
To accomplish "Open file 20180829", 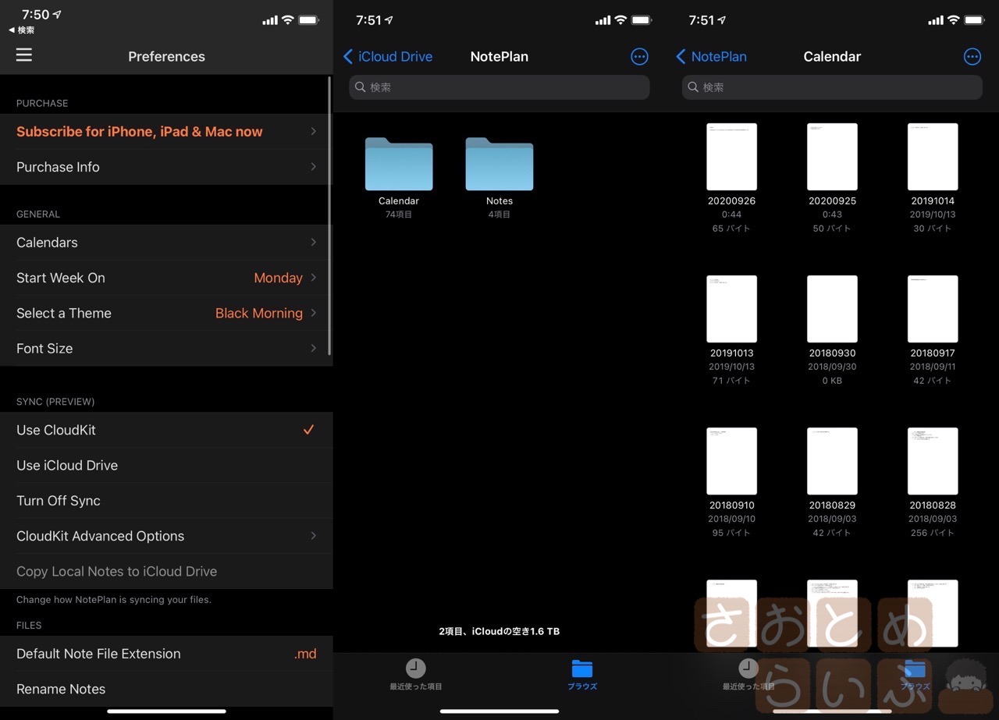I will point(832,461).
